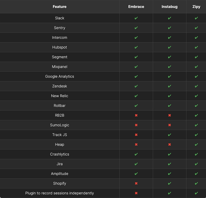
Task: Click Embrace's cross for session recording plugin
Action: pyautogui.click(x=136, y=193)
